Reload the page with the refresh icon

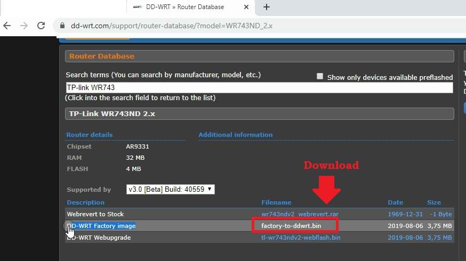41,26
